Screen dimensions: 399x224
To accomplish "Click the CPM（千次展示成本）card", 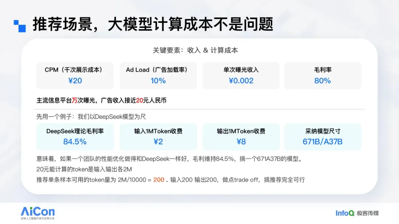I will tap(75, 75).
